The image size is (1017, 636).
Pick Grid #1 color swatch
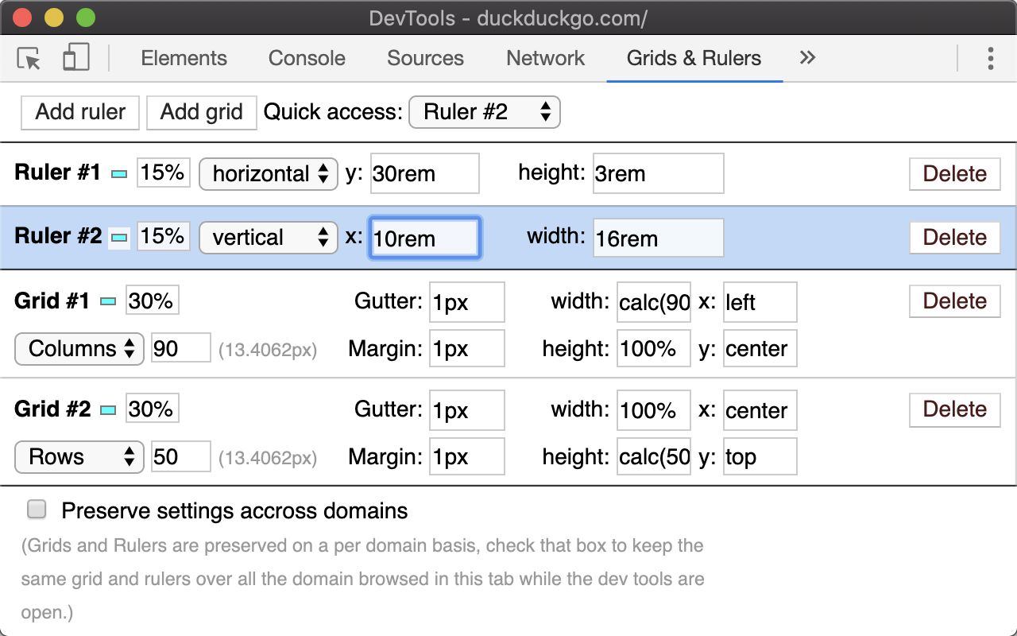(x=108, y=301)
